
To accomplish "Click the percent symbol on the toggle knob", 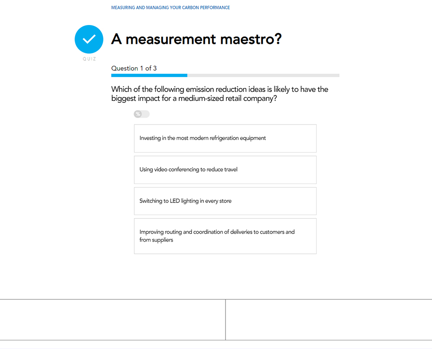I will (138, 114).
